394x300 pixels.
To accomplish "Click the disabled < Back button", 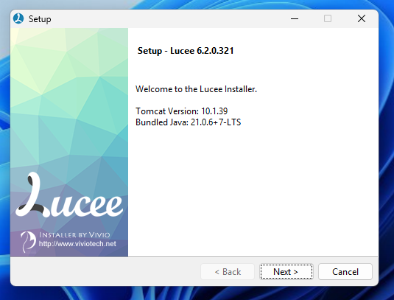I will pos(228,271).
